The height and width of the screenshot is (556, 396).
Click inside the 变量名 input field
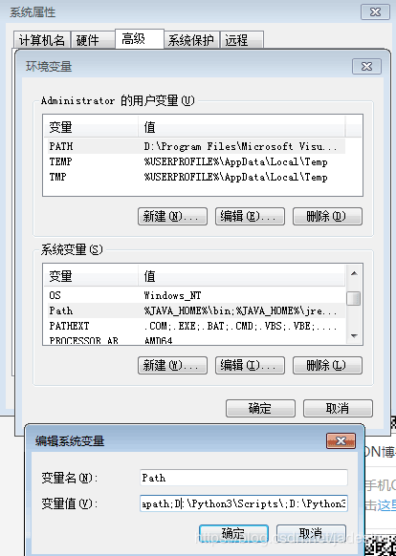click(x=244, y=478)
